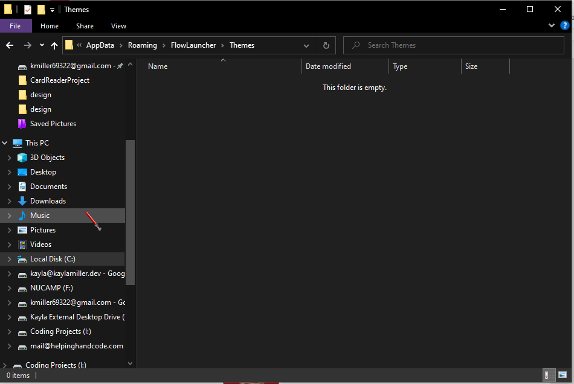Go up one level with the Up arrow
This screenshot has height=384, width=574.
click(x=54, y=45)
